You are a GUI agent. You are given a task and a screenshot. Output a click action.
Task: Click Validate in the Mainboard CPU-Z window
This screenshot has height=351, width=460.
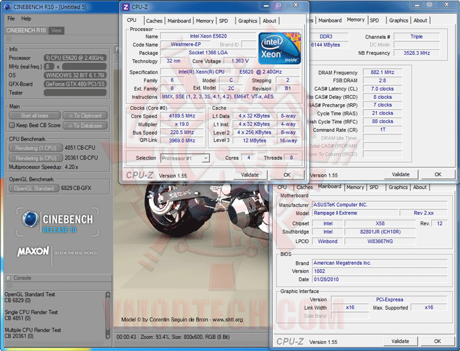tap(401, 341)
